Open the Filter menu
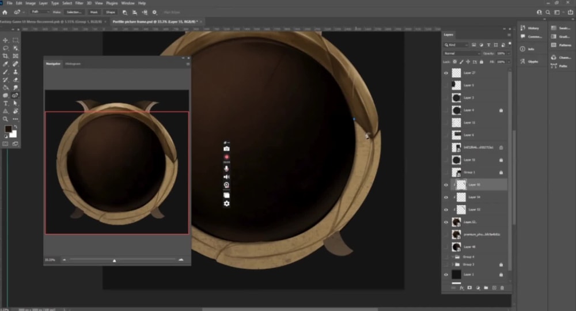The image size is (576, 311). [x=79, y=3]
